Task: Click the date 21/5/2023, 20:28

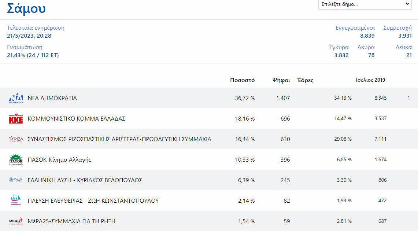Action: tap(29, 36)
